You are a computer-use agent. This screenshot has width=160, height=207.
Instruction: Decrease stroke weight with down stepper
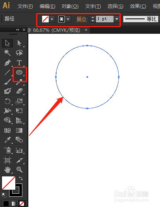pyautogui.click(x=93, y=21)
